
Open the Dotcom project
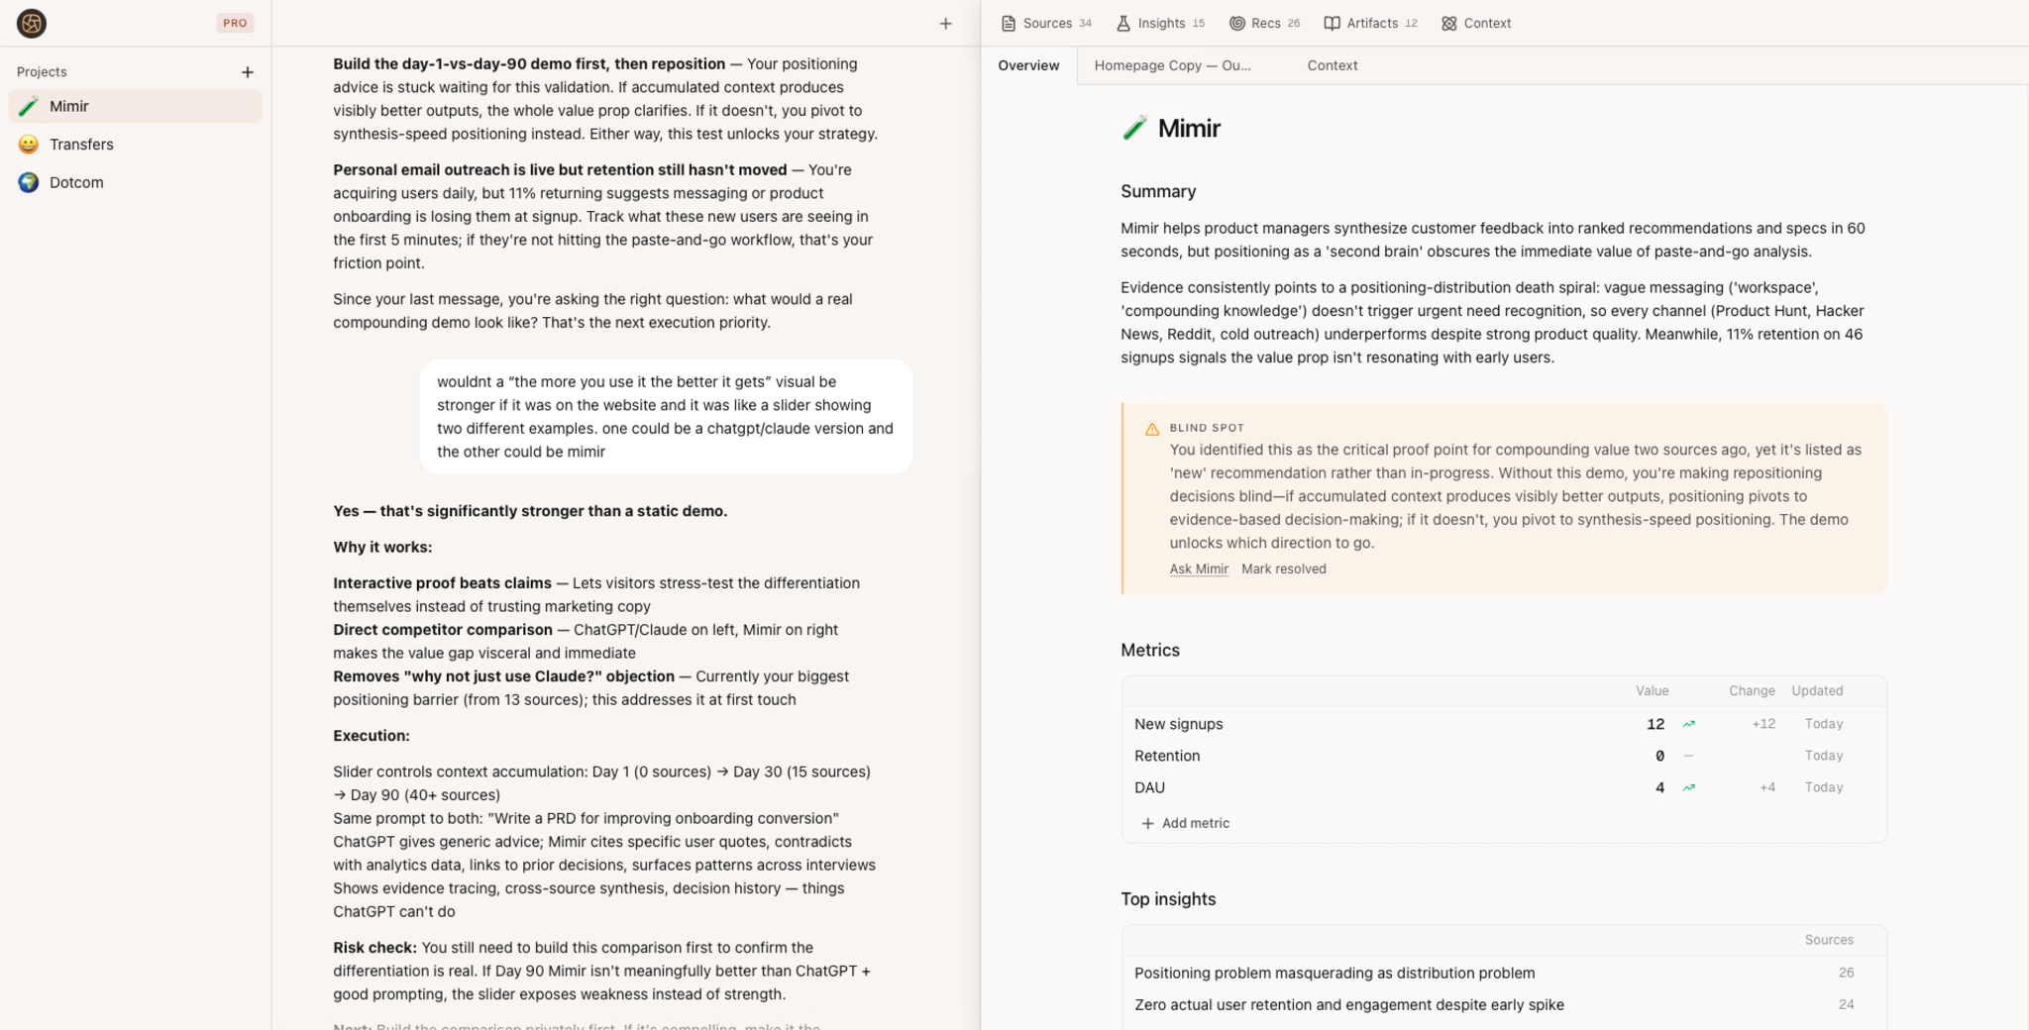[x=76, y=182]
